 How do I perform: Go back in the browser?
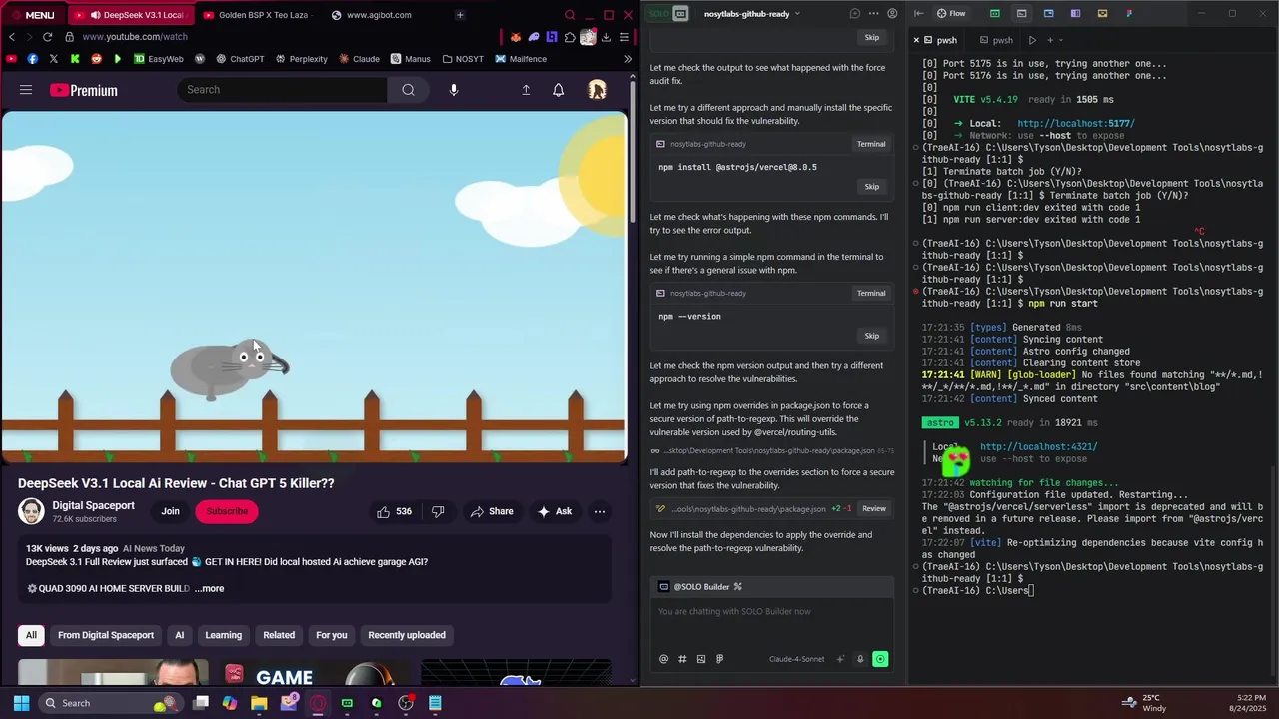click(12, 37)
